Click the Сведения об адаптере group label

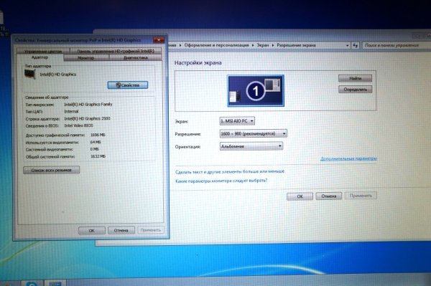[x=47, y=97]
